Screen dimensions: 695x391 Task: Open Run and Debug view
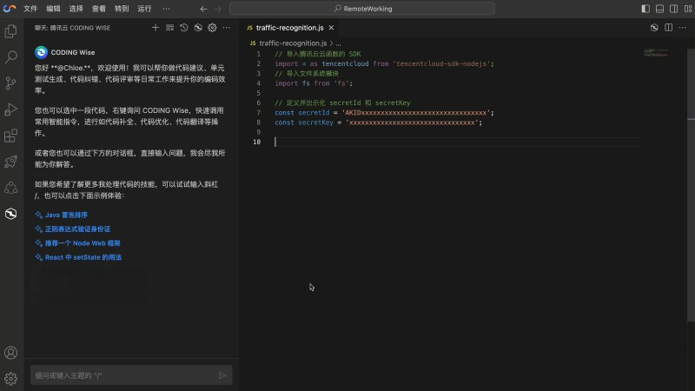click(11, 109)
